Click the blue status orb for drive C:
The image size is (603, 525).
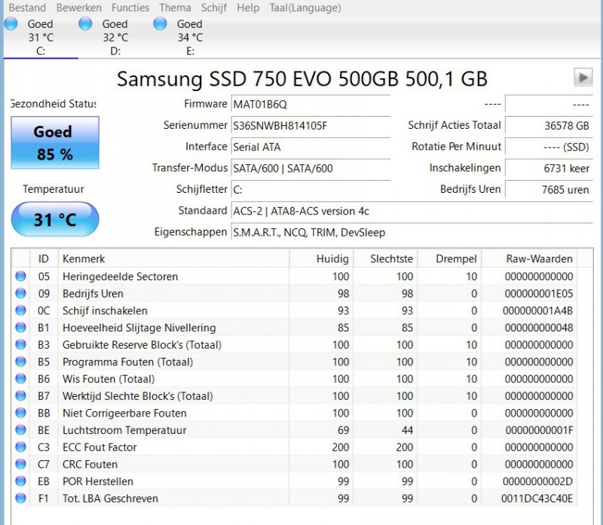[x=11, y=24]
